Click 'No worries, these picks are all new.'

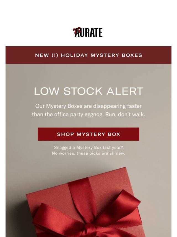coord(88,153)
